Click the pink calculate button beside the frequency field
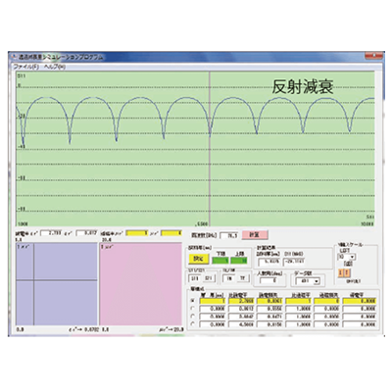The height and width of the screenshot is (392, 392). click(255, 235)
